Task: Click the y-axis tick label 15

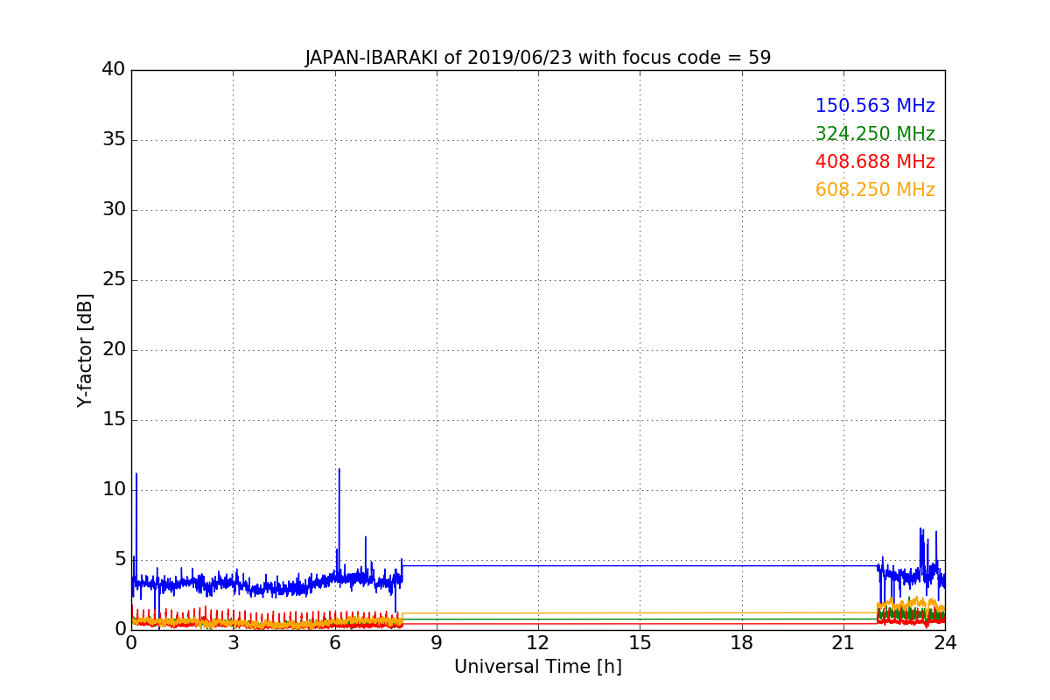Action: [x=114, y=419]
